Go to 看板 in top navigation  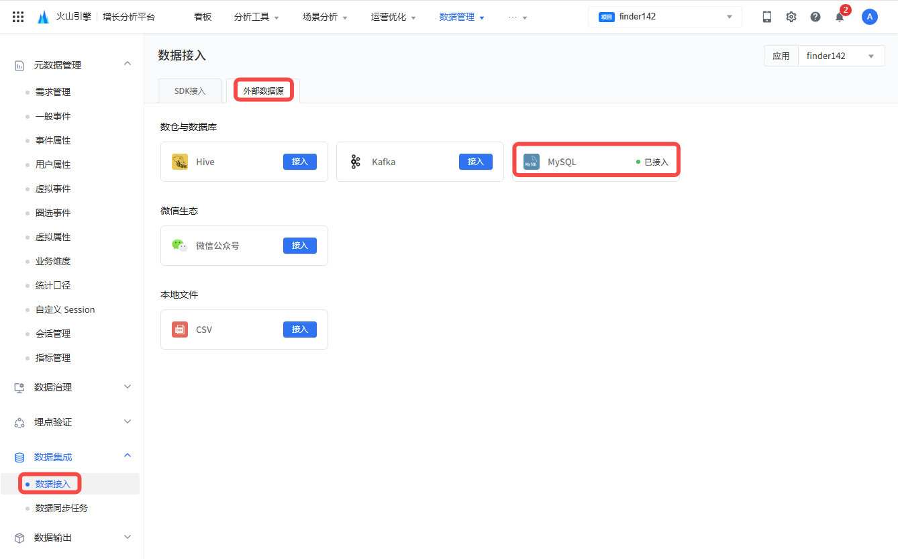pos(203,17)
